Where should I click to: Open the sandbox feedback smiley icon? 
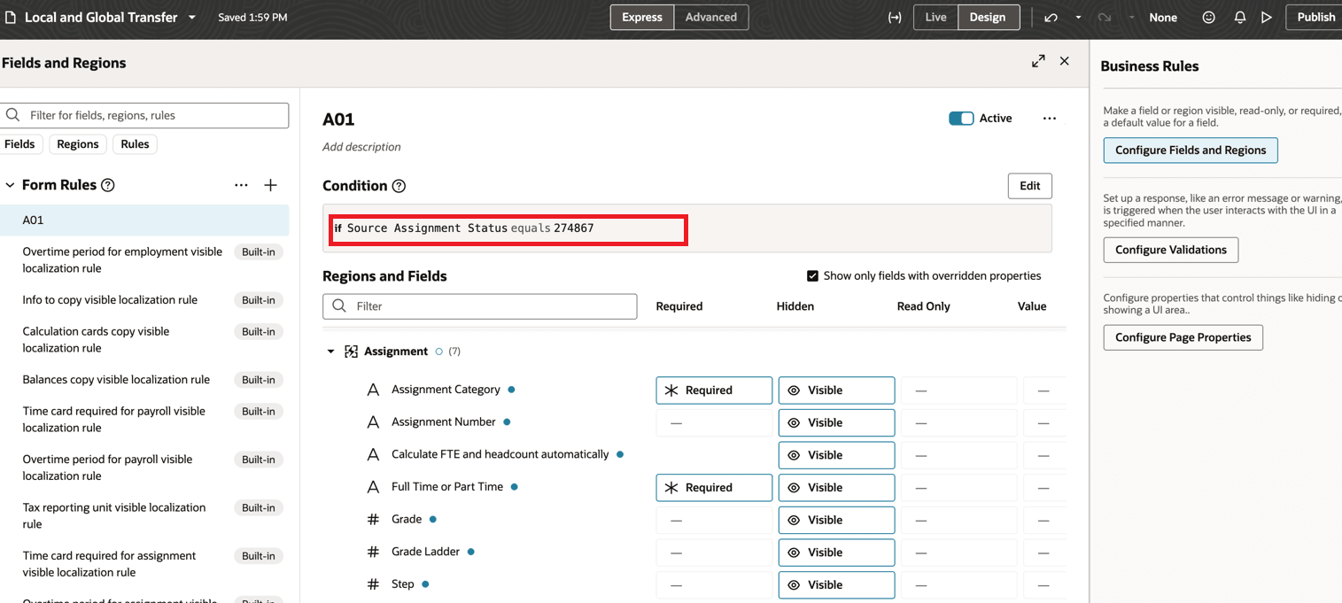click(1208, 17)
